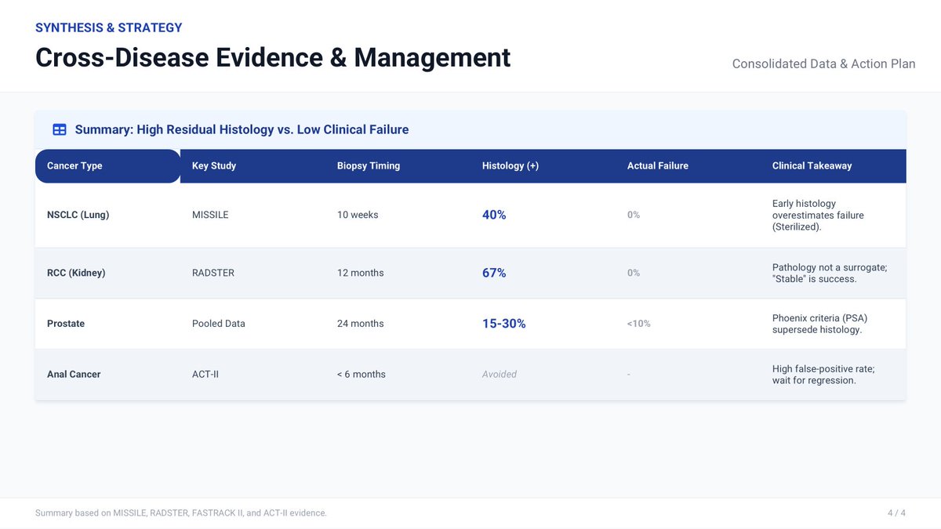
Task: Click the NSCLC row '0%' failure value
Action: (x=634, y=215)
